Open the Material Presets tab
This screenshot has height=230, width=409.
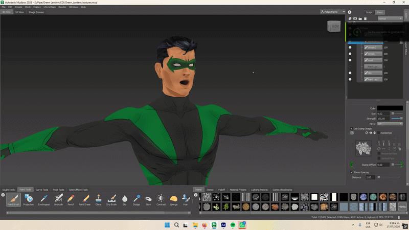coord(238,190)
